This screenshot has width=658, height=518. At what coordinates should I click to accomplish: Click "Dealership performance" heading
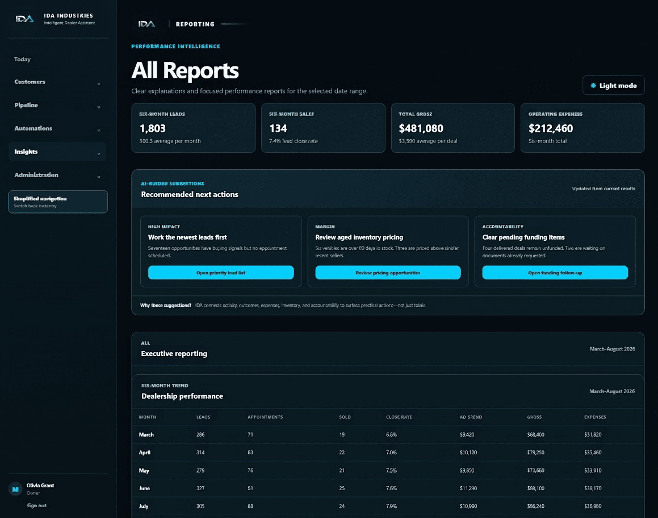pos(182,396)
